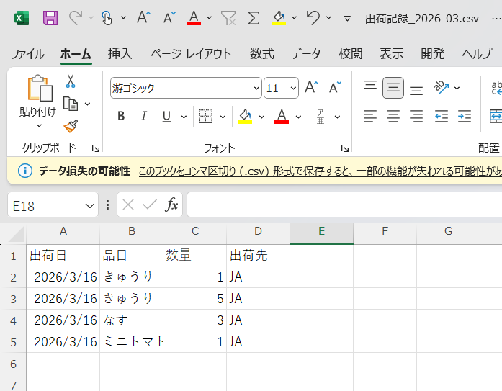
Task: Click the Paste clipboard icon
Action: click(40, 89)
